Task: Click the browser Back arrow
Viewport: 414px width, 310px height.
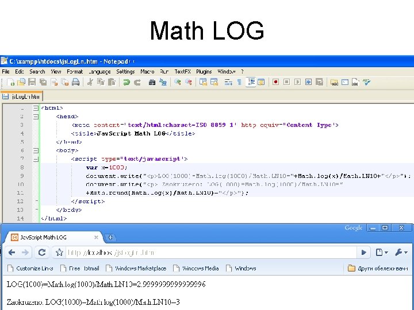Action: click(11, 253)
